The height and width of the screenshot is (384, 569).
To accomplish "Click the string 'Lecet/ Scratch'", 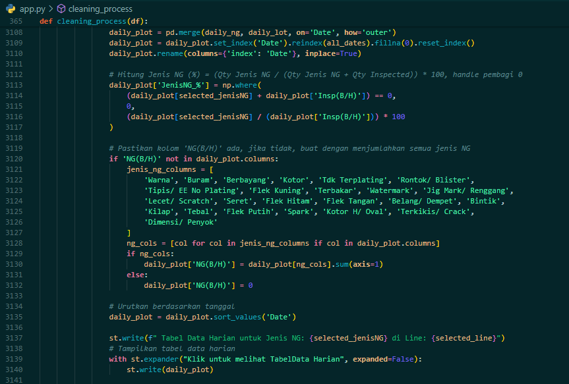I will pos(179,201).
